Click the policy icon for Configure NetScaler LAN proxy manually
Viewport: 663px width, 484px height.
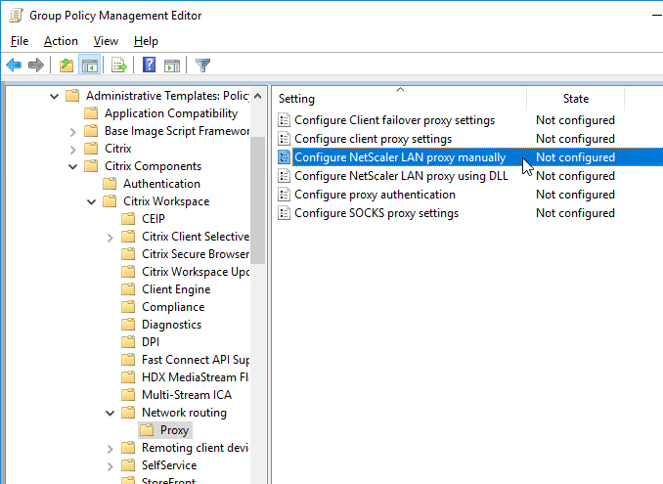[x=285, y=157]
